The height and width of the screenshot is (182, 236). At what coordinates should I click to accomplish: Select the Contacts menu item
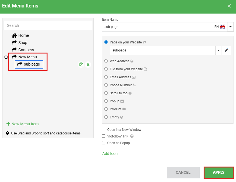(26, 50)
